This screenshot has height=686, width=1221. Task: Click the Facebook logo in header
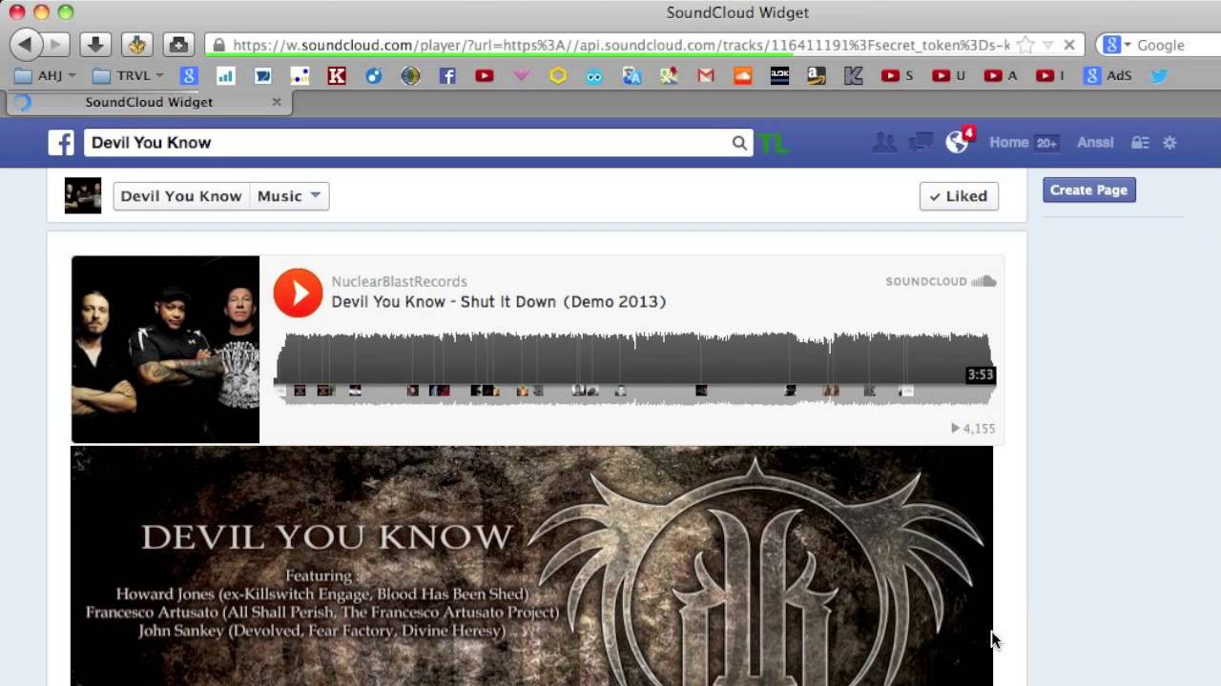(x=61, y=143)
